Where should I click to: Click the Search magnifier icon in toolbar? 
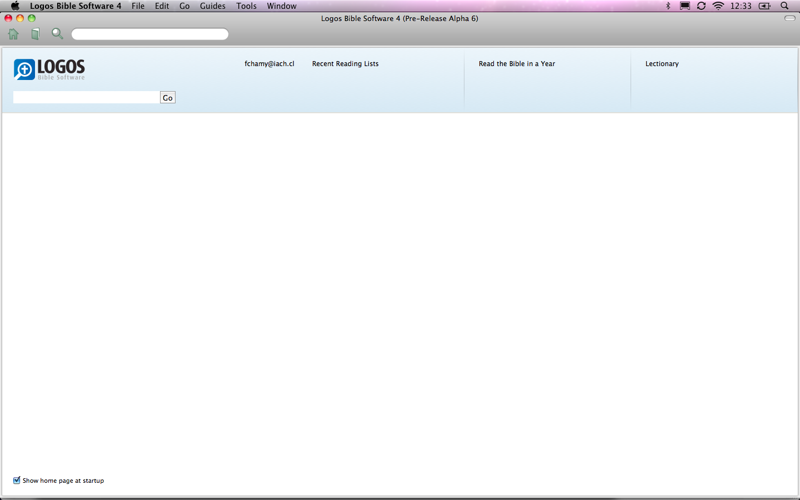coord(57,34)
